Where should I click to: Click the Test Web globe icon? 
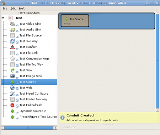point(12,88)
